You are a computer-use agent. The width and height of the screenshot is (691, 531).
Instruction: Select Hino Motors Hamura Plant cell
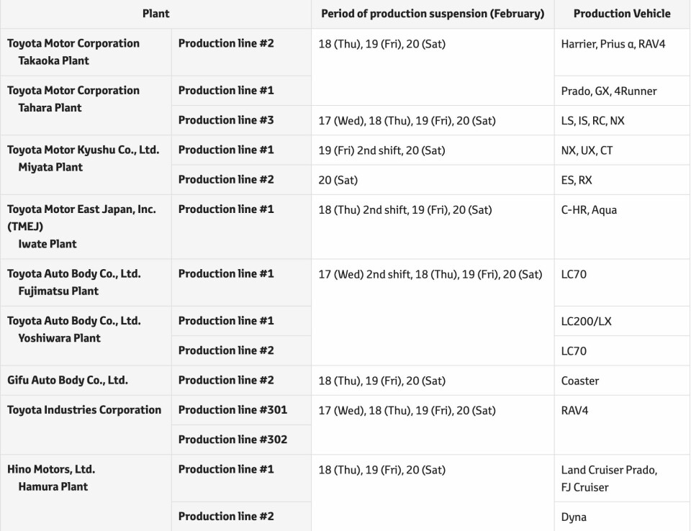pyautogui.click(x=51, y=478)
